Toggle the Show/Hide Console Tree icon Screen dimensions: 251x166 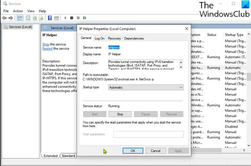point(20,18)
